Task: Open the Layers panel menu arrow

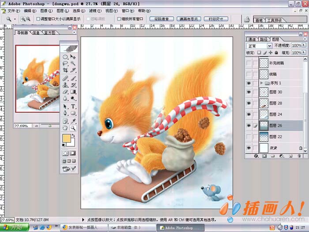Action: point(305,39)
